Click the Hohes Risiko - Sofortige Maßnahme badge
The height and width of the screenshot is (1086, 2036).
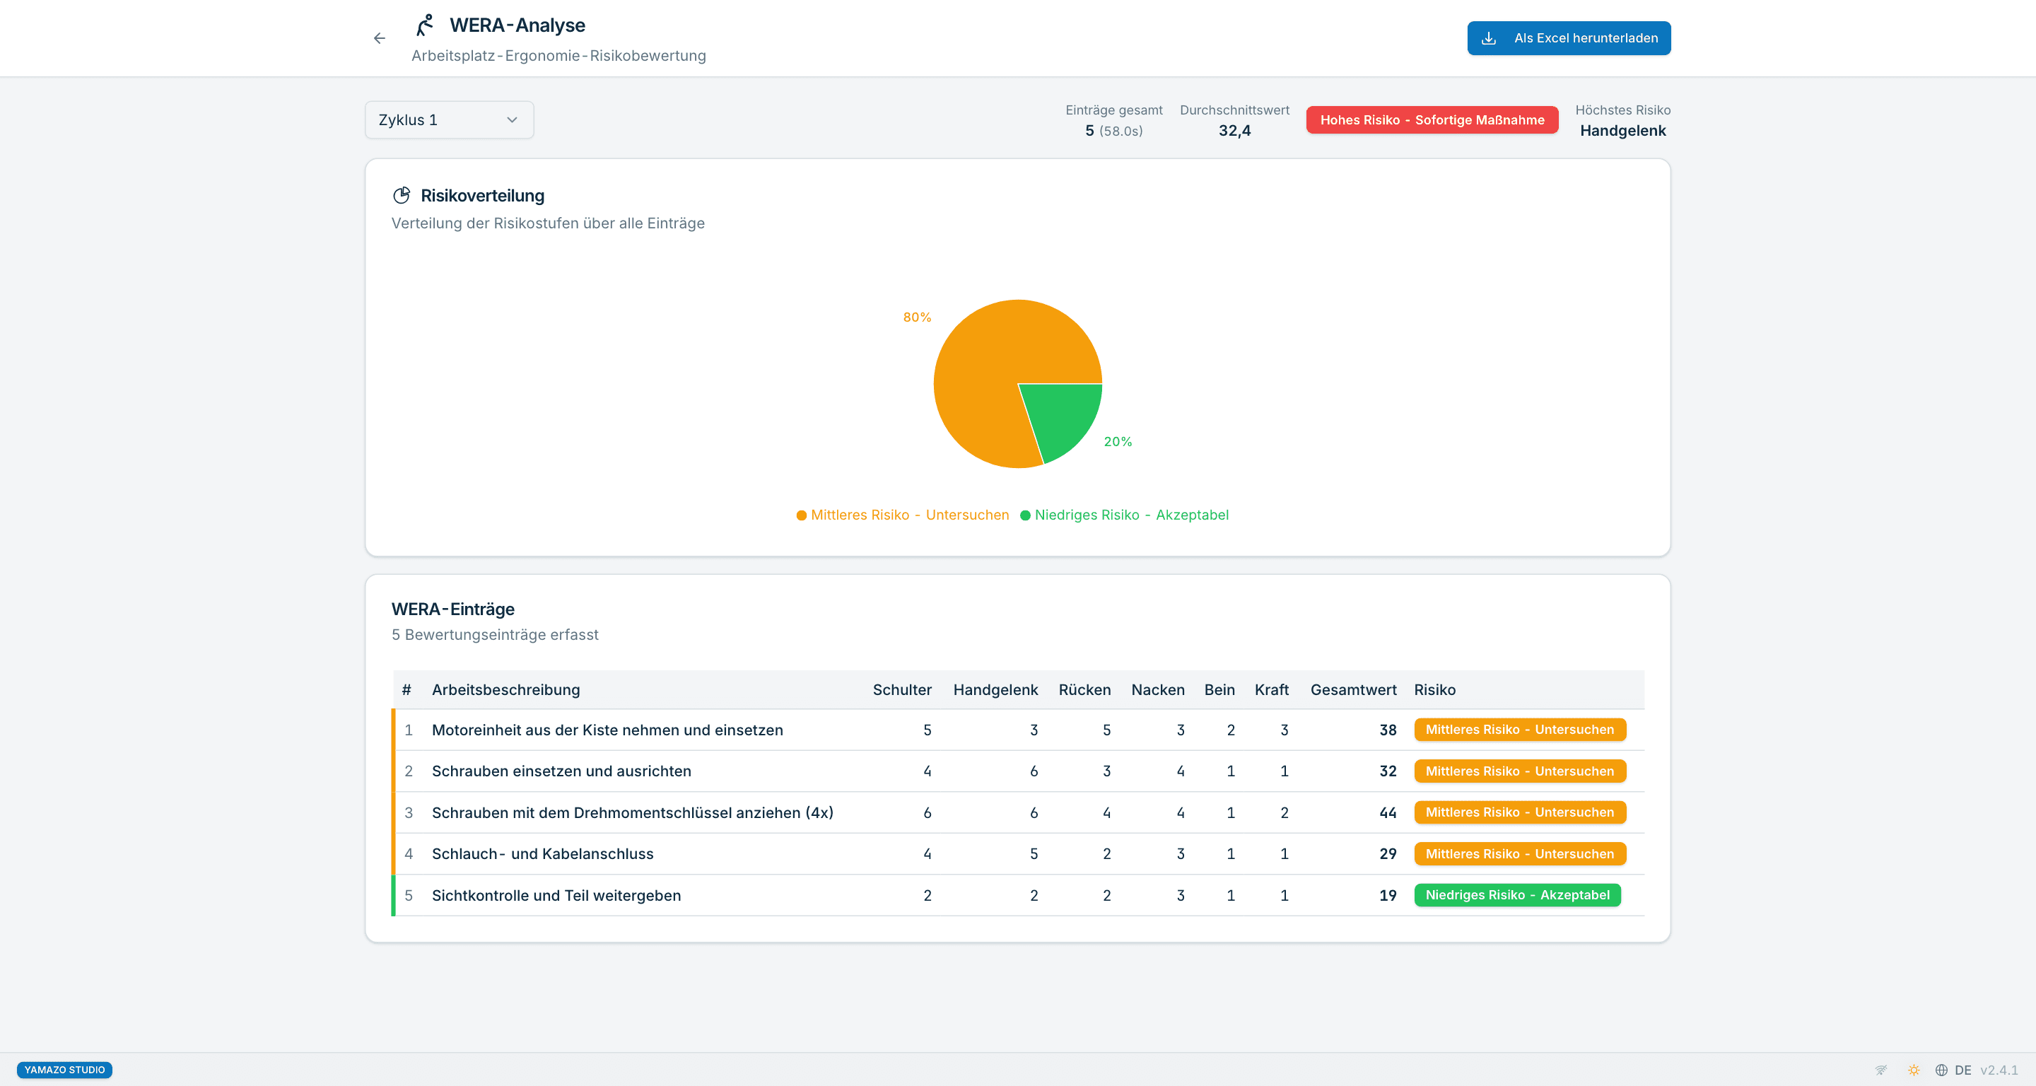(x=1432, y=119)
